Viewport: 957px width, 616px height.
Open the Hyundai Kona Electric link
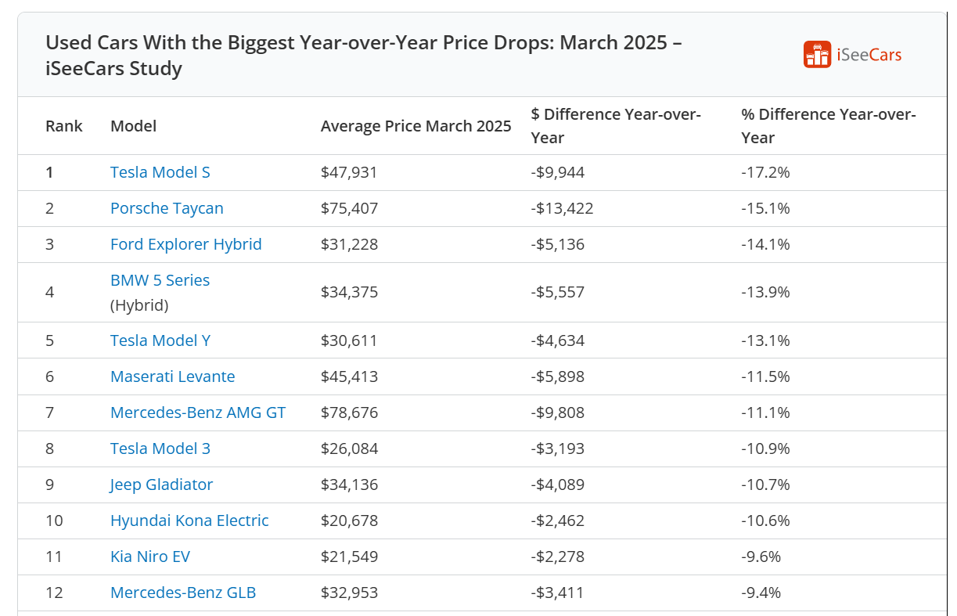pyautogui.click(x=189, y=521)
